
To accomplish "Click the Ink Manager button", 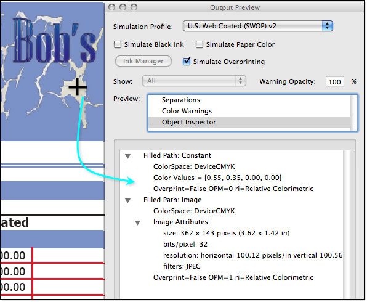I will coord(143,61).
